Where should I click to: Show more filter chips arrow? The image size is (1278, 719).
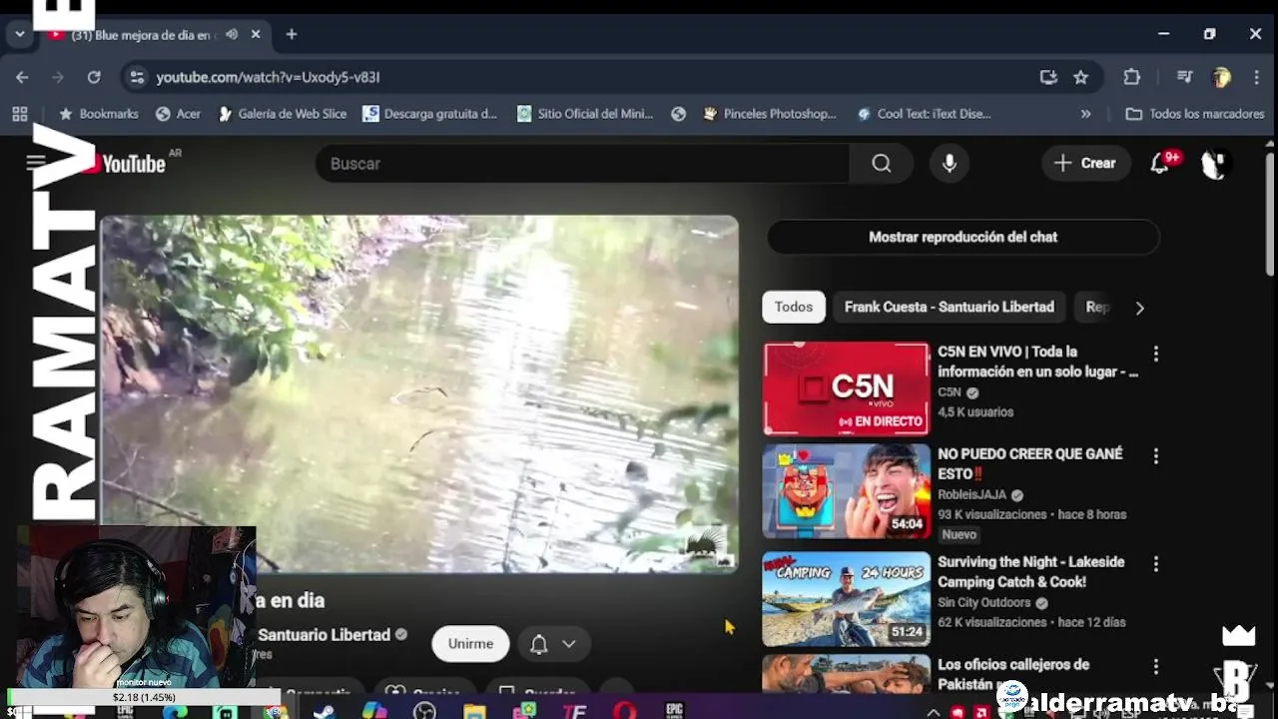point(1139,308)
